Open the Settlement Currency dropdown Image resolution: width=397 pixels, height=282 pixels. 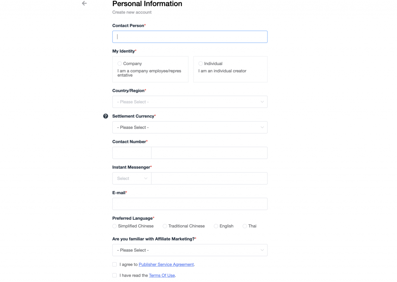(x=190, y=127)
